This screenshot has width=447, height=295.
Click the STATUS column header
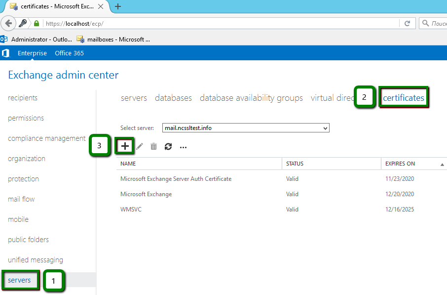tap(295, 164)
